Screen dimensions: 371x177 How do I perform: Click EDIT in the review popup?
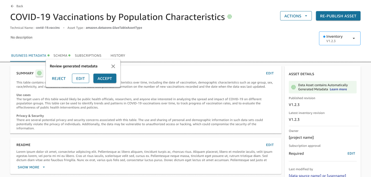tap(81, 78)
